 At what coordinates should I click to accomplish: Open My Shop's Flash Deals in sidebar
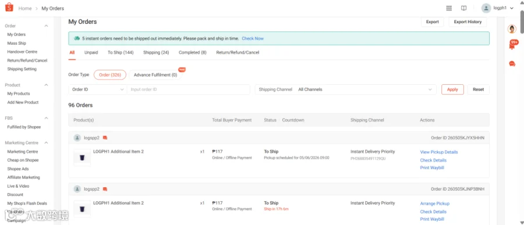point(27,203)
